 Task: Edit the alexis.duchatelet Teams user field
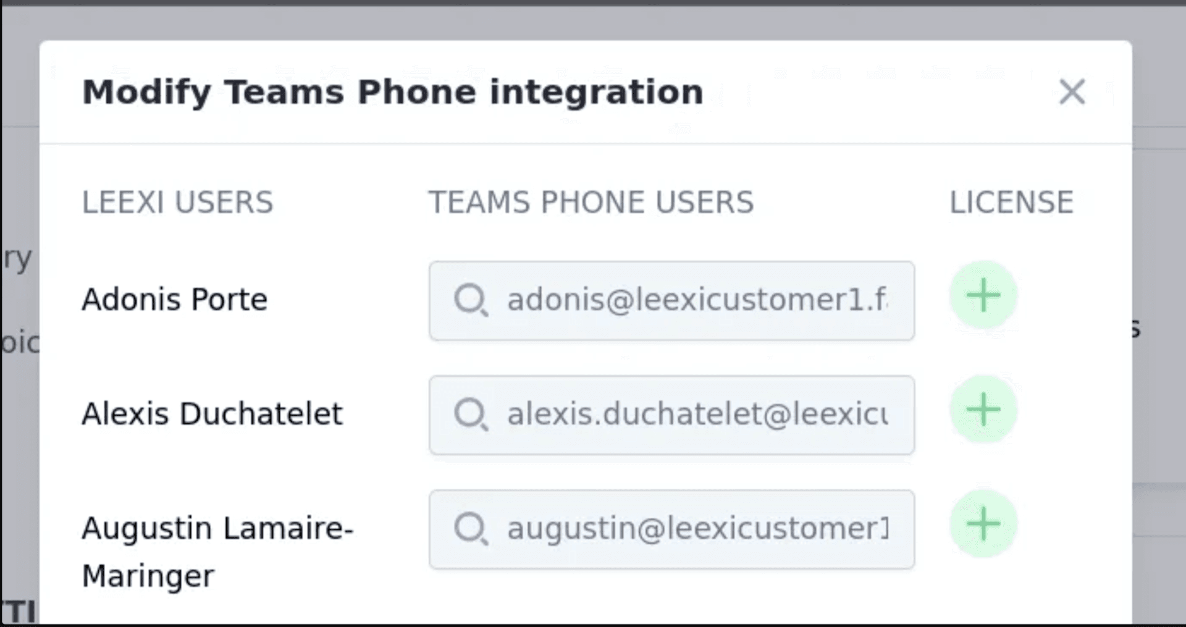click(697, 414)
